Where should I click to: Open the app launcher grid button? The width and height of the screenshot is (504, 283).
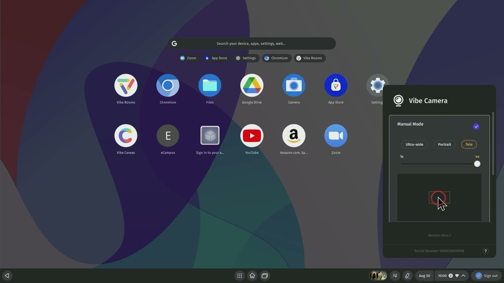239,276
